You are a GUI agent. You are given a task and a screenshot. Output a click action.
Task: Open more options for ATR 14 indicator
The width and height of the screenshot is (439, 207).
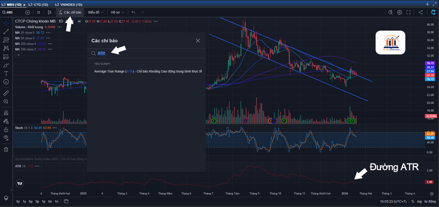pos(37,166)
